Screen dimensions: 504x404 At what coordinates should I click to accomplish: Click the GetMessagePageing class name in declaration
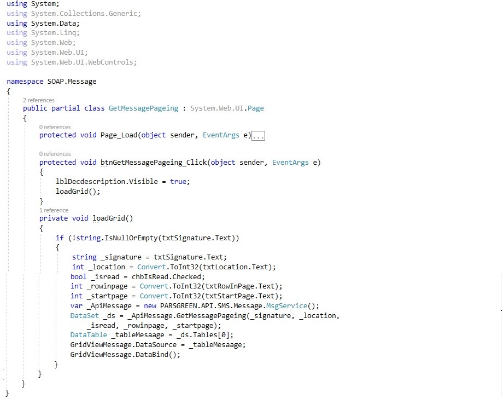[143, 108]
